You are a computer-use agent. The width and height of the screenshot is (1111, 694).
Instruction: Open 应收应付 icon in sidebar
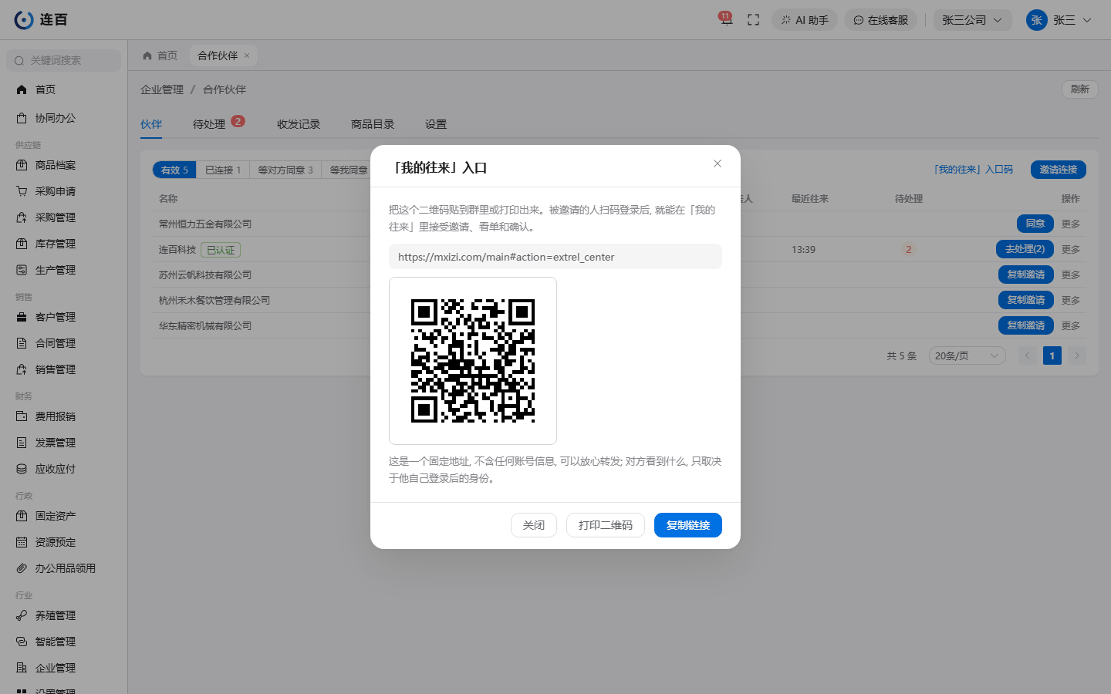[x=22, y=469]
